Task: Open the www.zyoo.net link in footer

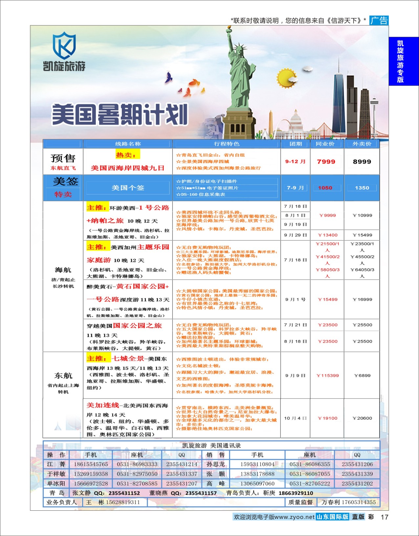Action: point(295,517)
